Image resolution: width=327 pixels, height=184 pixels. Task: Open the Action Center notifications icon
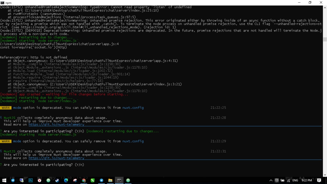(x=319, y=180)
